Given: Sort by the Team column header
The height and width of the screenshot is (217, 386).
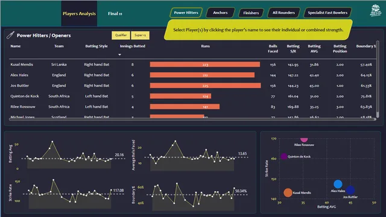Looking at the screenshot, I should 59,46.
